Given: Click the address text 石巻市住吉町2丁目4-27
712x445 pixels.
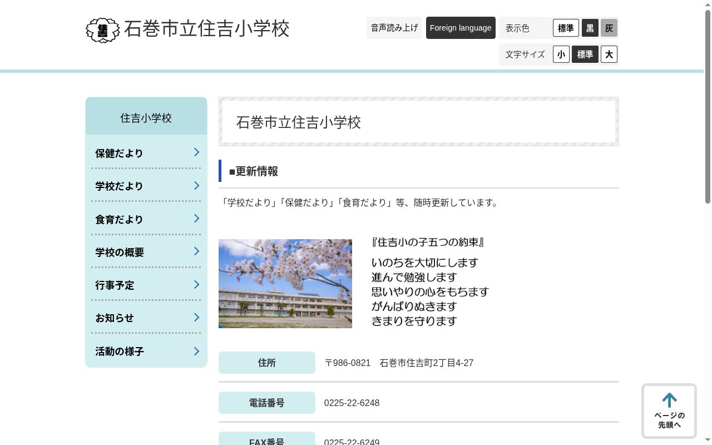Looking at the screenshot, I should coord(427,363).
